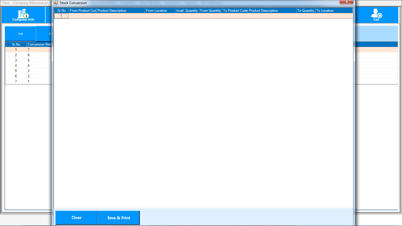
Task: Click the Avail. Quantity column header
Action: (x=187, y=11)
